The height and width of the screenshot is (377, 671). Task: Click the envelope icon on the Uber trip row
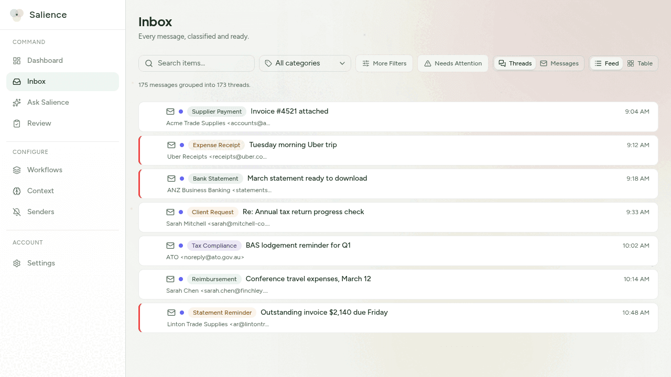point(171,145)
